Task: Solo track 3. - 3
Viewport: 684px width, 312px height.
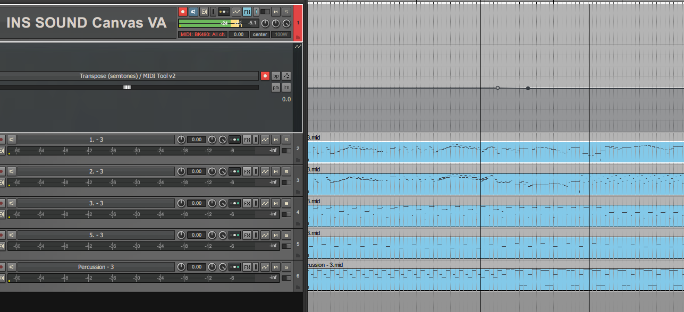Action: pos(286,203)
